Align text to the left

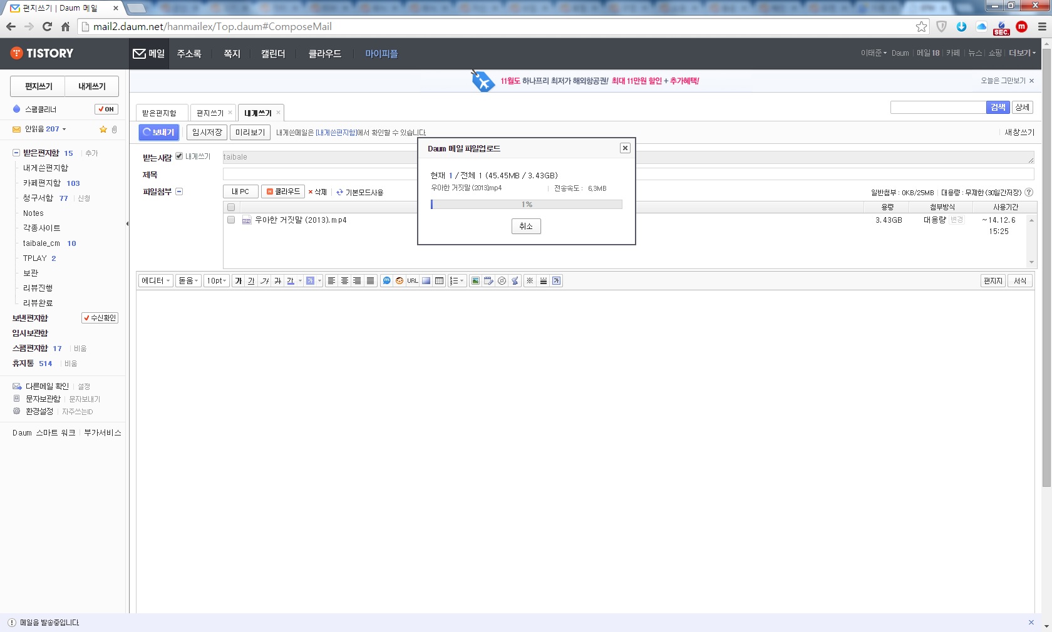[331, 281]
